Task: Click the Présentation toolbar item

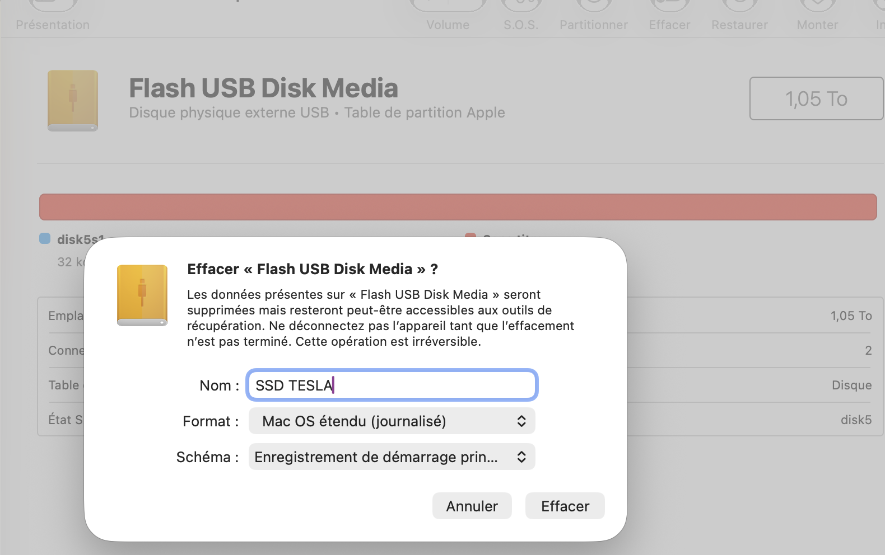Action: point(52,17)
